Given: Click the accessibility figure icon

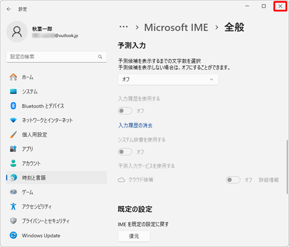Looking at the screenshot, I should pos(13,207).
